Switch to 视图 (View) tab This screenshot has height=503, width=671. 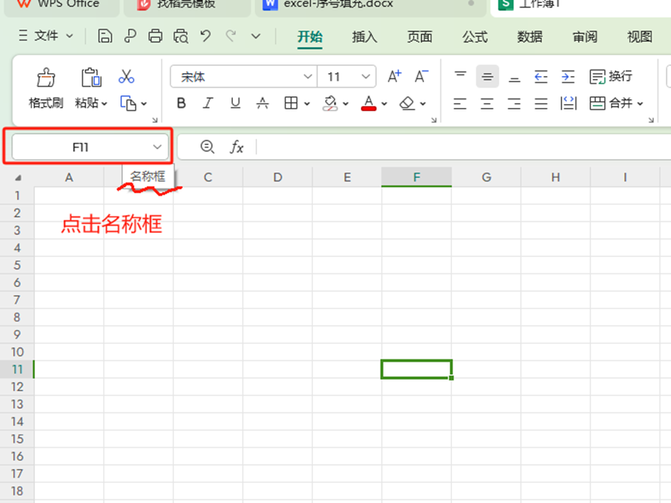(x=640, y=36)
